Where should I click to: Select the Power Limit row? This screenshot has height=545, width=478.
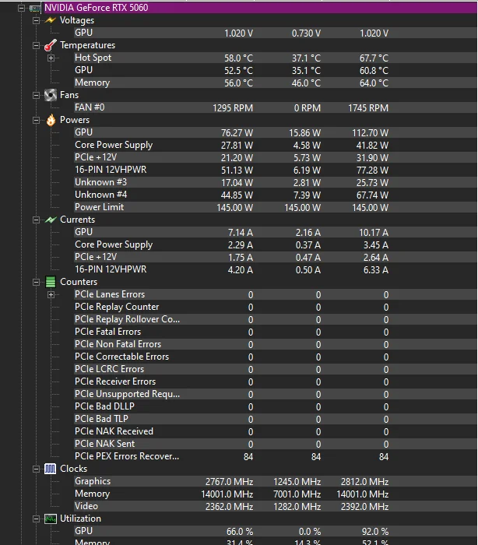click(275, 207)
